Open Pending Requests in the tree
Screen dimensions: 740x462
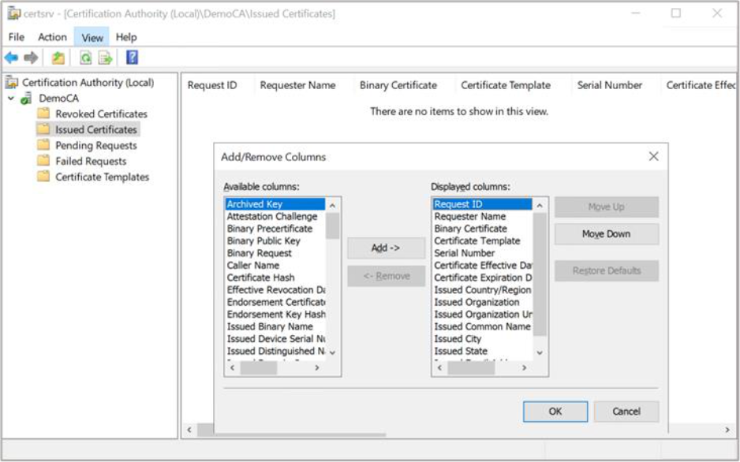pyautogui.click(x=95, y=145)
